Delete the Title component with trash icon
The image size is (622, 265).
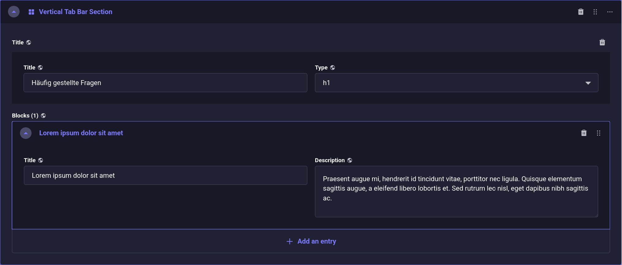pos(602,43)
